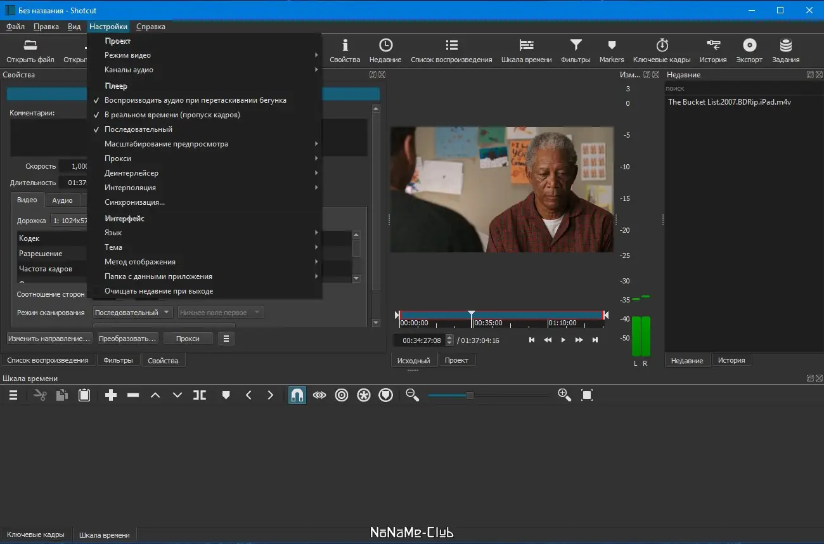This screenshot has height=544, width=824.
Task: Open the Filters funnel icon in toolbar
Action: (x=576, y=46)
